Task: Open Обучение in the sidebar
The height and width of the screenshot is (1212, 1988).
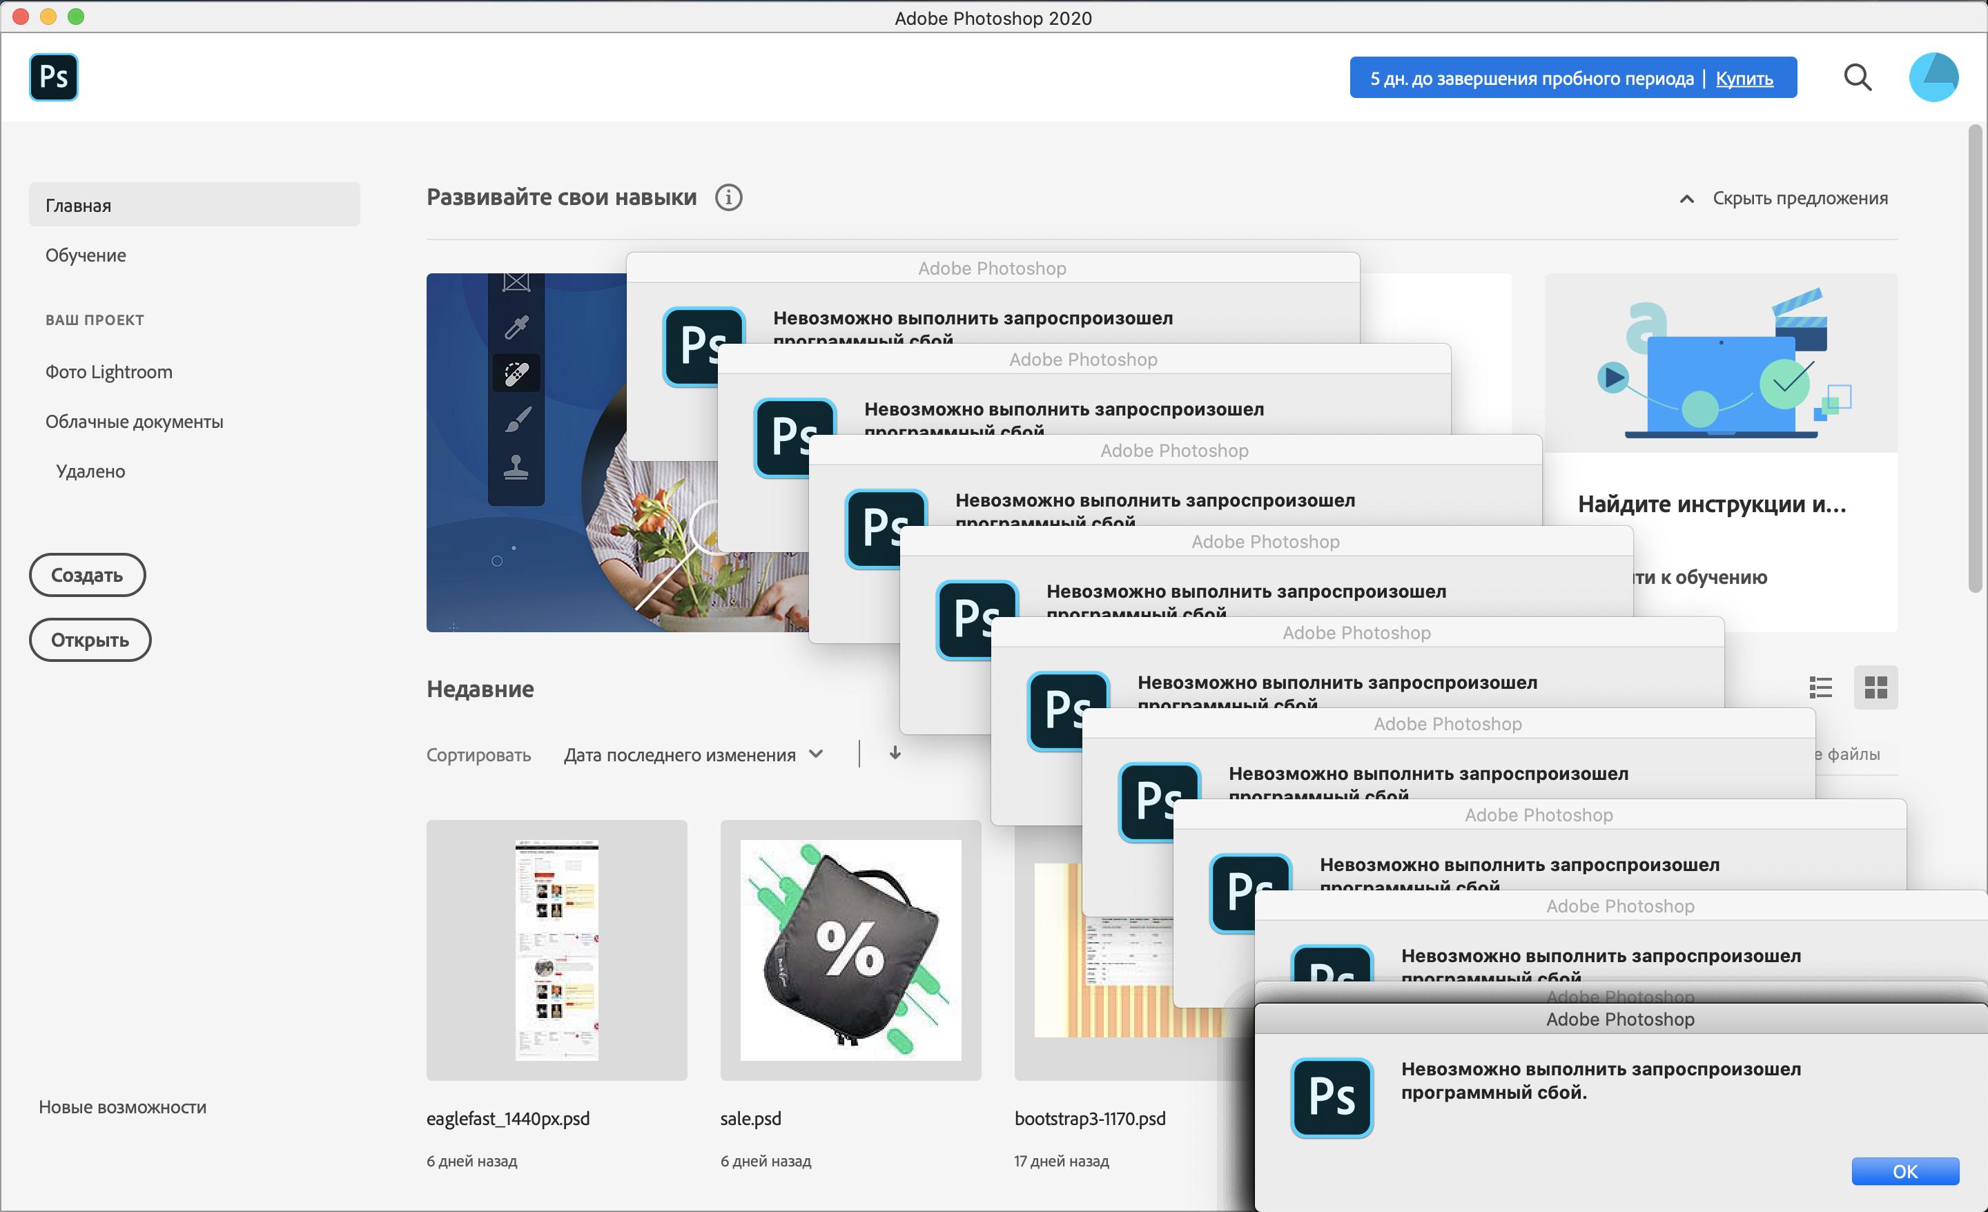Action: click(86, 255)
